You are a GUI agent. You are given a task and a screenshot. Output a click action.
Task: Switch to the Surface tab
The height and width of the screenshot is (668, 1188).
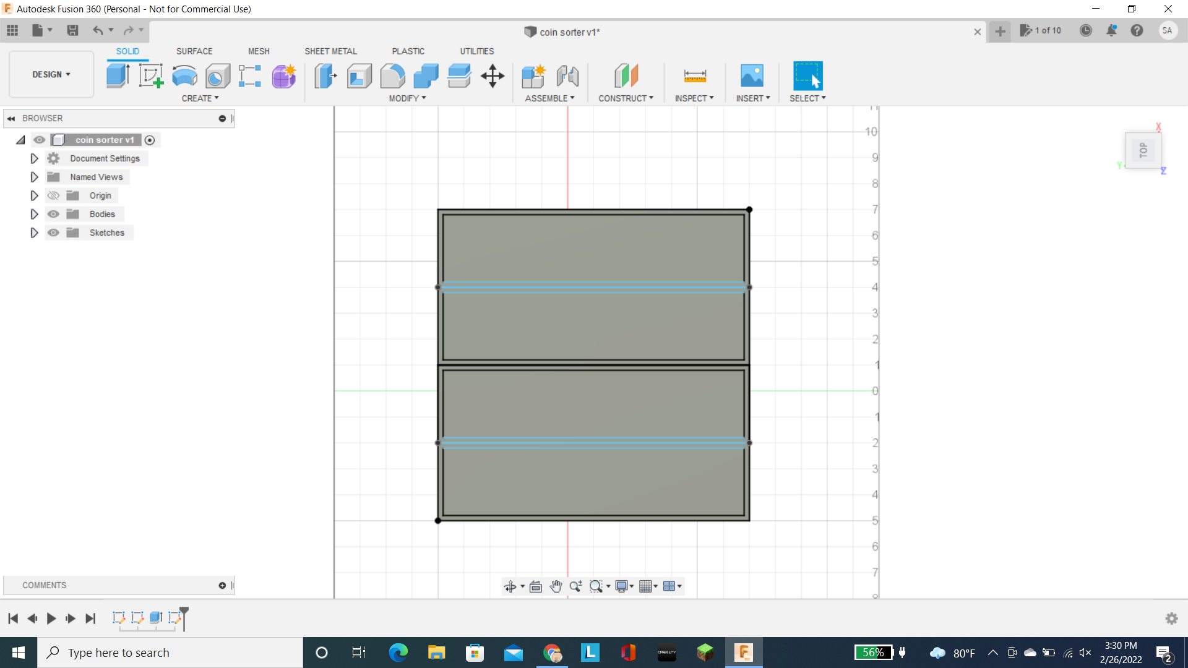click(x=194, y=51)
